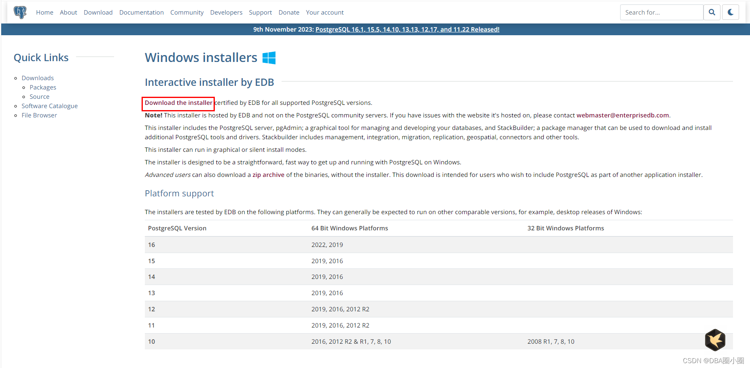The width and height of the screenshot is (750, 368).
Task: Open Packages in Quick Links
Action: coord(43,87)
